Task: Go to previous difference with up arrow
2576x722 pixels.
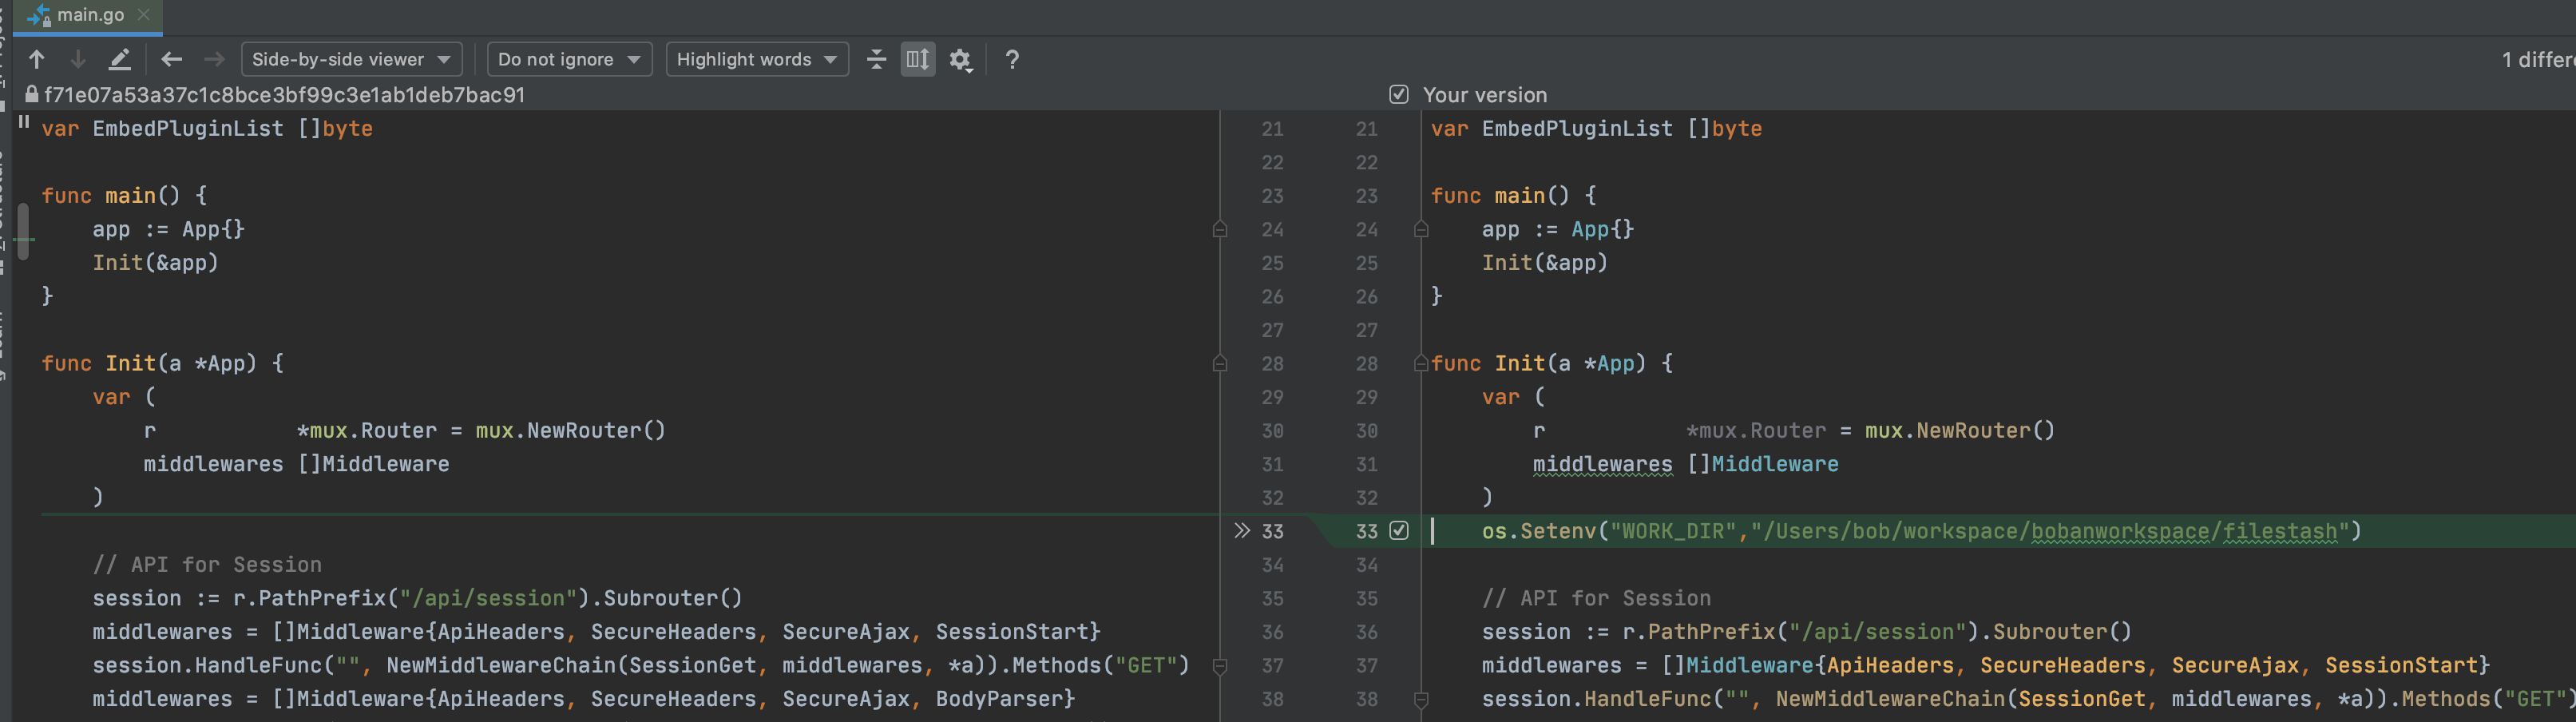Action: click(x=37, y=59)
